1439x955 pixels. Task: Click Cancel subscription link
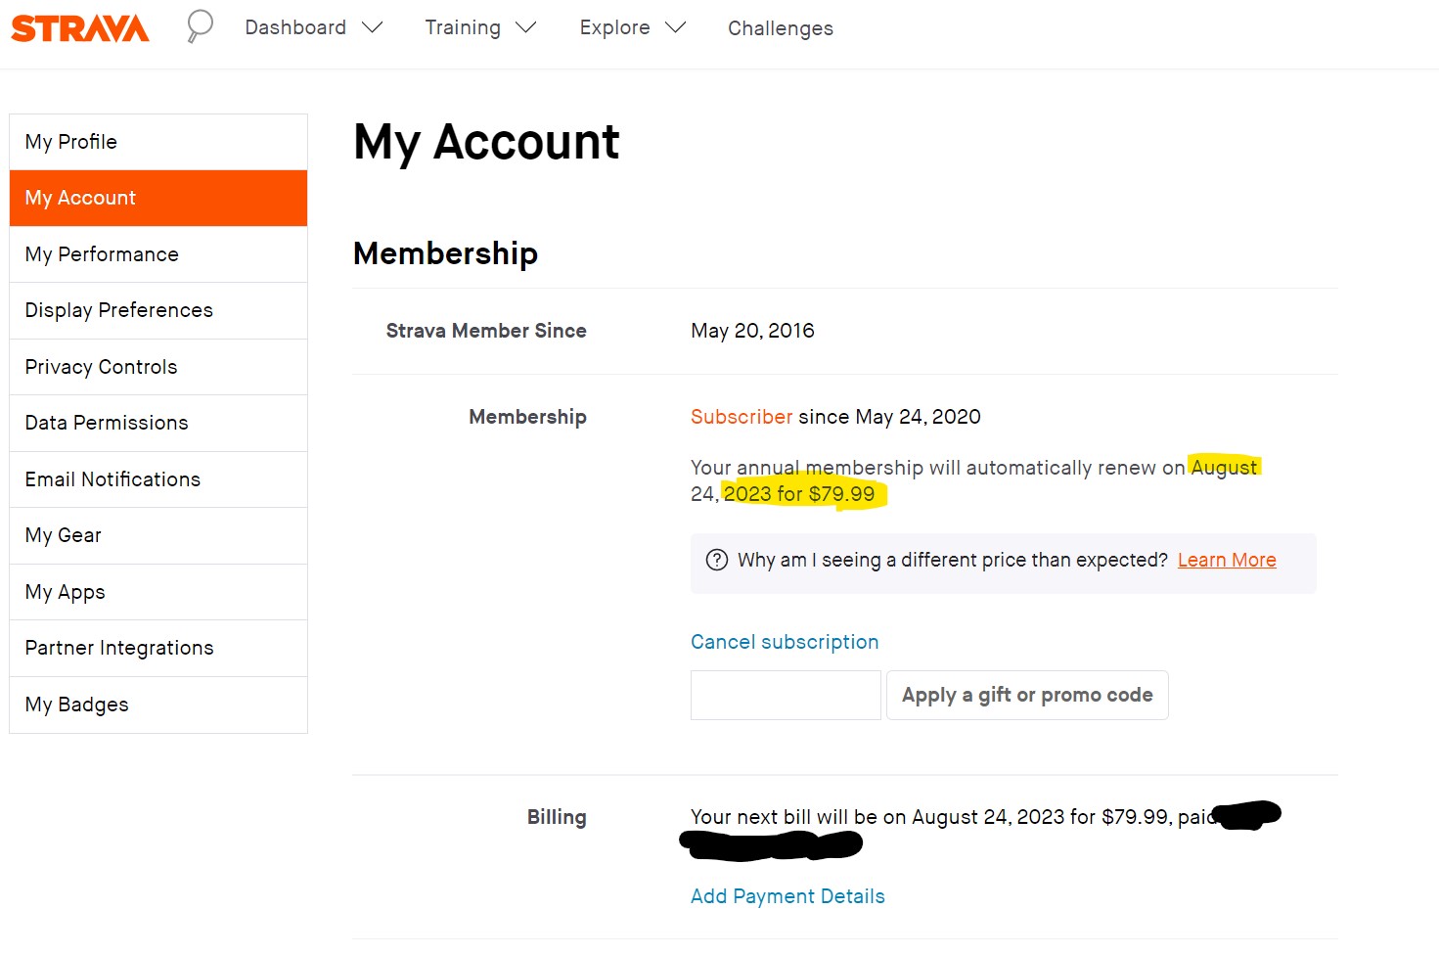785,642
